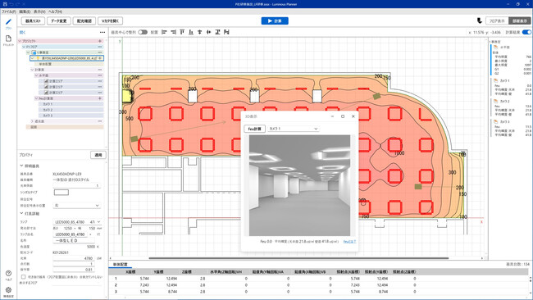This screenshot has width=533, height=300.
Task: Click the align top edges icon
Action: (x=182, y=32)
